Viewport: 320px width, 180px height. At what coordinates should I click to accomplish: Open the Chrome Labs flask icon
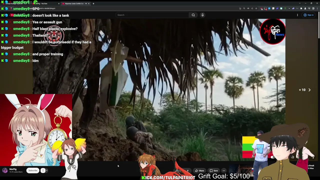point(305,8)
